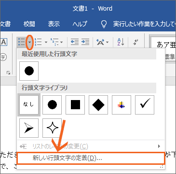Image resolution: width=176 pixels, height=174 pixels.
Task: Open the bullet list dropdown arrow
Action: pos(30,43)
